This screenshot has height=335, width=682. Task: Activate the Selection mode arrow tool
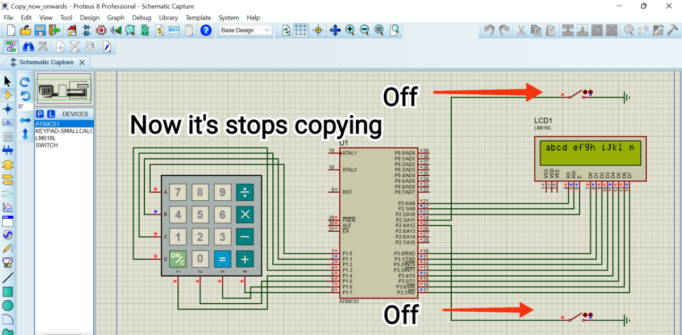[x=8, y=82]
